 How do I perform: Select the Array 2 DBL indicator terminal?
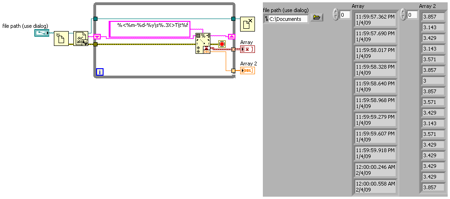248,71
